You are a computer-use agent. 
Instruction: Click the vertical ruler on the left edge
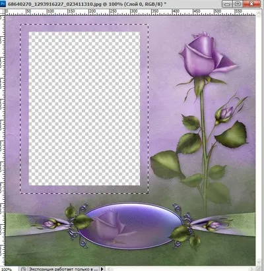pyautogui.click(x=3, y=140)
